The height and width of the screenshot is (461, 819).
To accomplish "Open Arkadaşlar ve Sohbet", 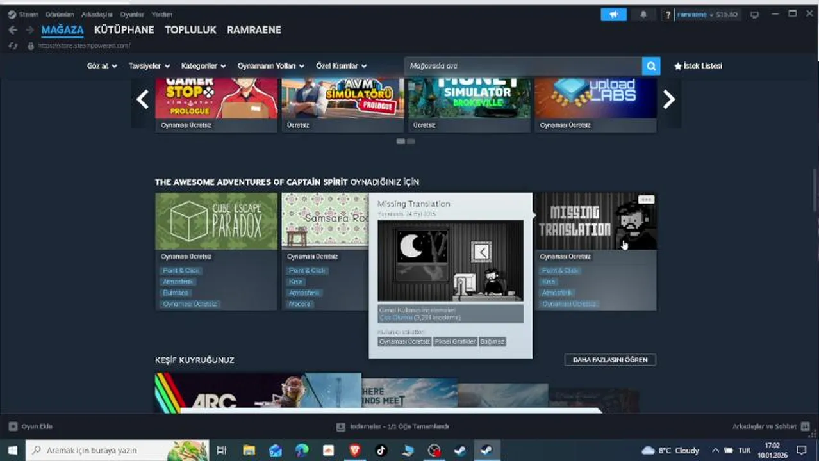I will click(x=764, y=426).
